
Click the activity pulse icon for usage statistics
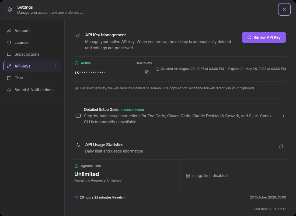tap(78, 145)
